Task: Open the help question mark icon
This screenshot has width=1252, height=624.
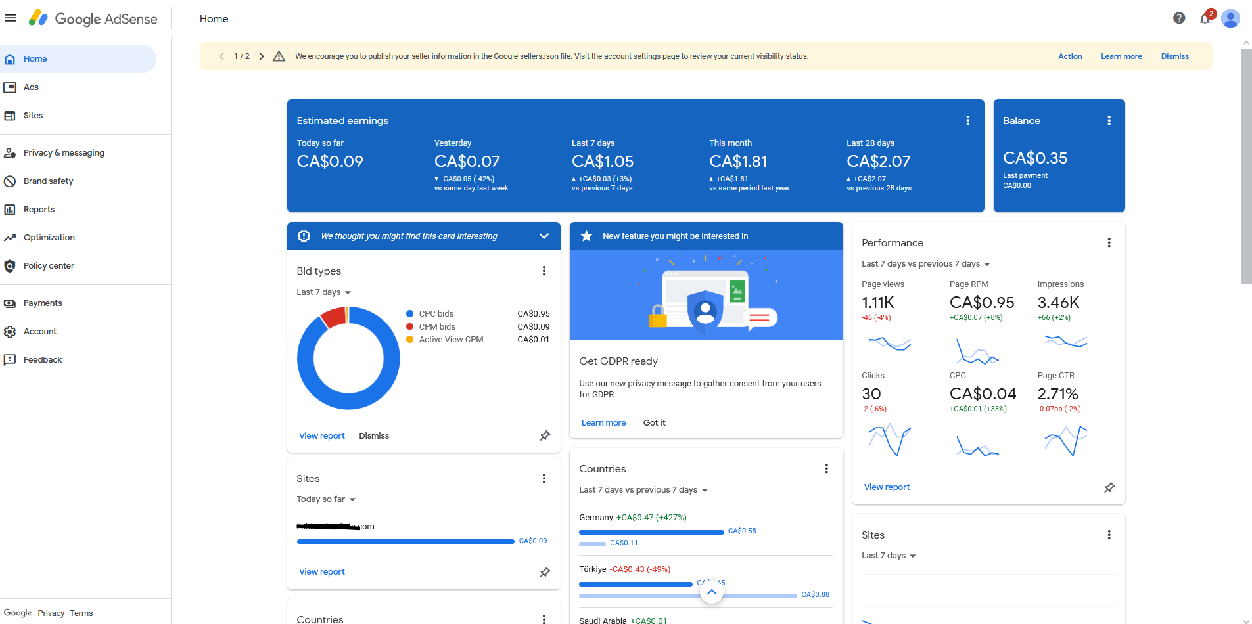Action: (x=1179, y=18)
